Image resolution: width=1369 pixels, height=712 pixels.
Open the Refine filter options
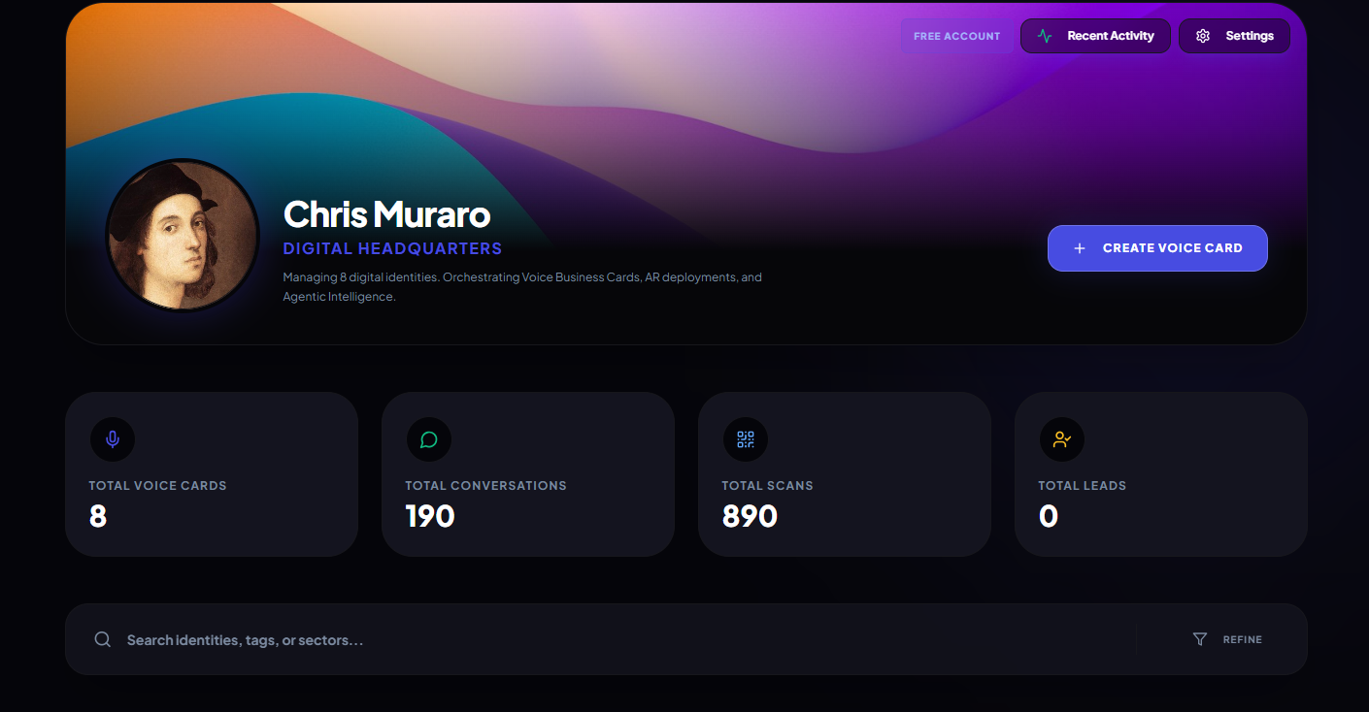point(1227,639)
